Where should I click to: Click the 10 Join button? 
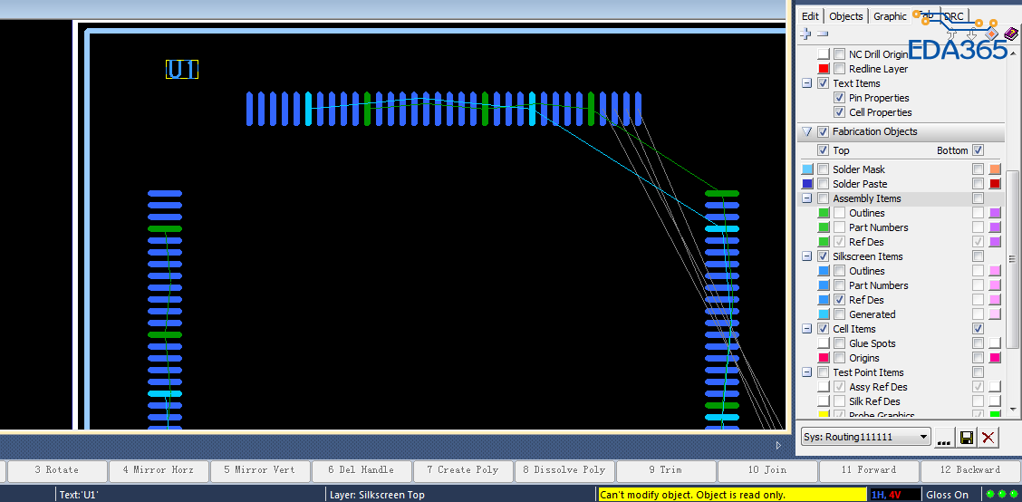[767, 470]
